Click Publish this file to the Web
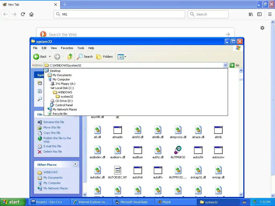Screen dimensions: 275x206 pos(57,140)
